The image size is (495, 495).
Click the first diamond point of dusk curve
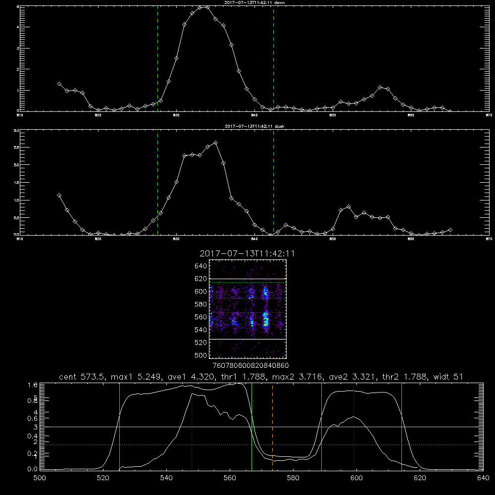59,196
